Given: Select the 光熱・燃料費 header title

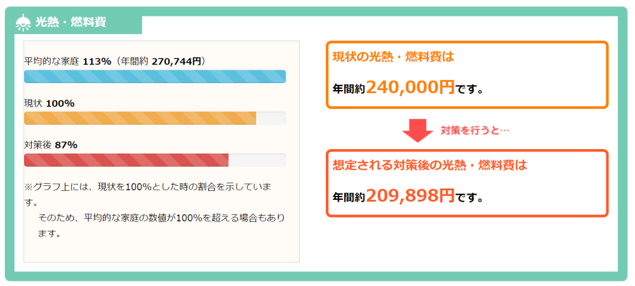Looking at the screenshot, I should (70, 22).
